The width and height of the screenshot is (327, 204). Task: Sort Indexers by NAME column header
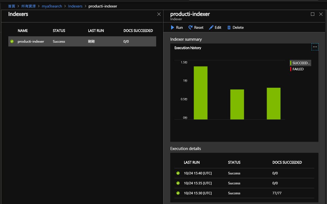[x=23, y=31]
